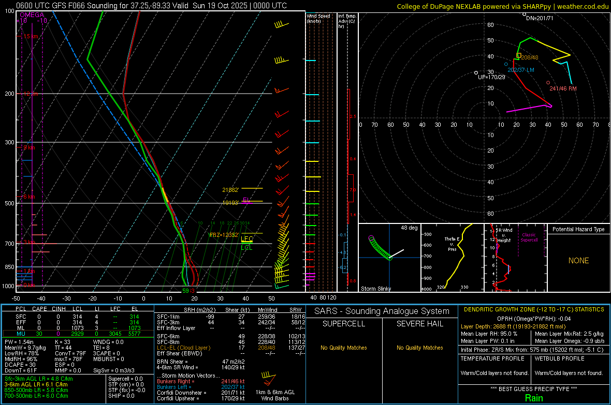
Task: Click the Wind Speed (knots) panel header
Action: [x=318, y=18]
